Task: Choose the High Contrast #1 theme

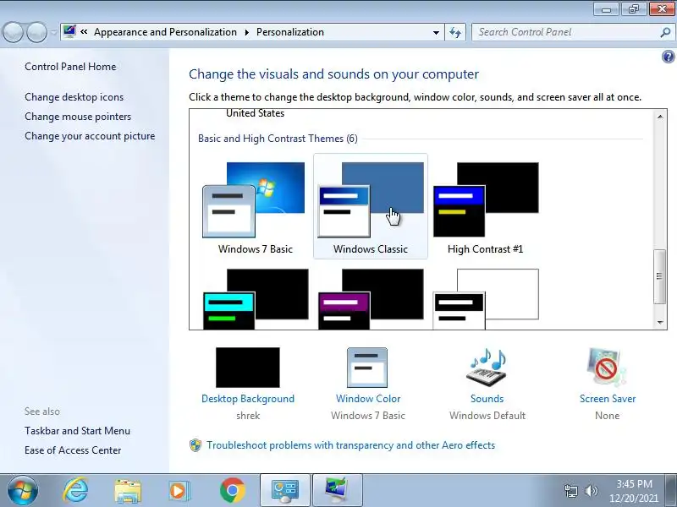Action: pos(485,206)
